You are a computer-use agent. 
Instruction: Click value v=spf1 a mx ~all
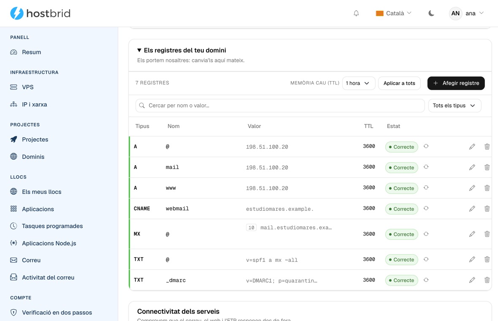coord(272,260)
